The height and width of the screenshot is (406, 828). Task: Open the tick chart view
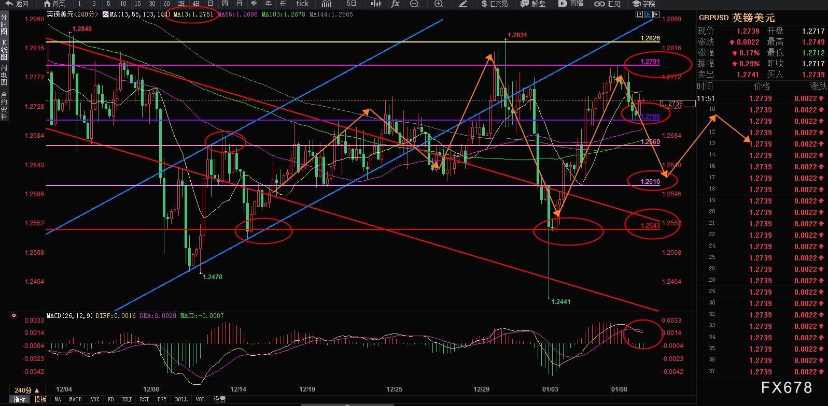[302, 4]
